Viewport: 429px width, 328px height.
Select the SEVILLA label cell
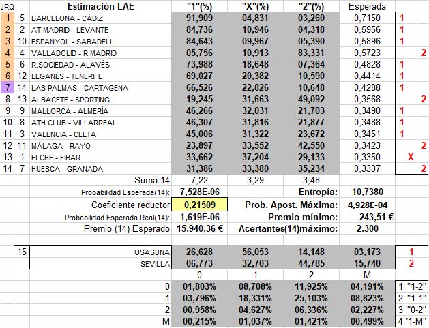click(101, 263)
